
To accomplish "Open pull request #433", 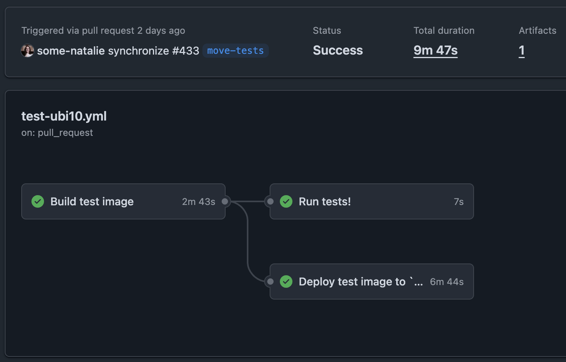I will (186, 51).
